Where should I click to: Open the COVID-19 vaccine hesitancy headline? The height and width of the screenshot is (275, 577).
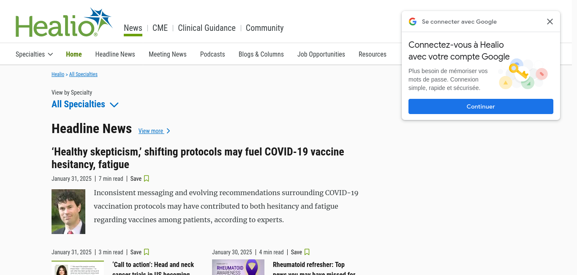(x=198, y=158)
